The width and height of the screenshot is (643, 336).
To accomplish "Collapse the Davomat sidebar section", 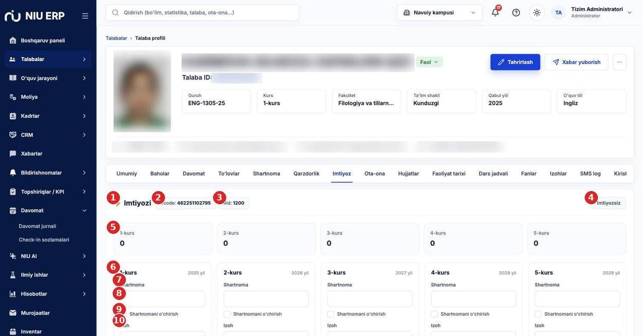I will [84, 210].
